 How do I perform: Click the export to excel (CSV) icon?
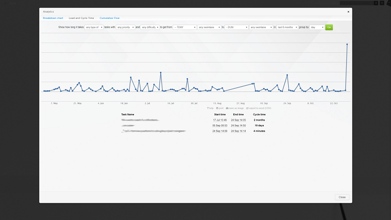point(247,108)
